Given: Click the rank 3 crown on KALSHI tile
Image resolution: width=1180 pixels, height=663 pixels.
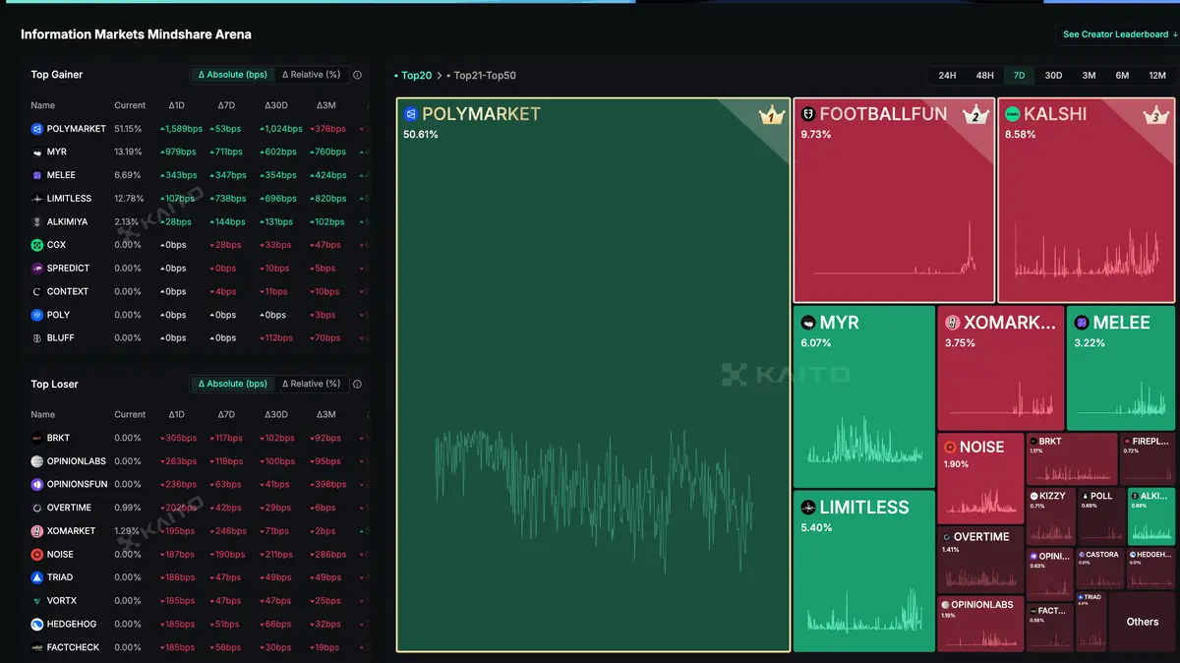Looking at the screenshot, I should pyautogui.click(x=1157, y=116).
